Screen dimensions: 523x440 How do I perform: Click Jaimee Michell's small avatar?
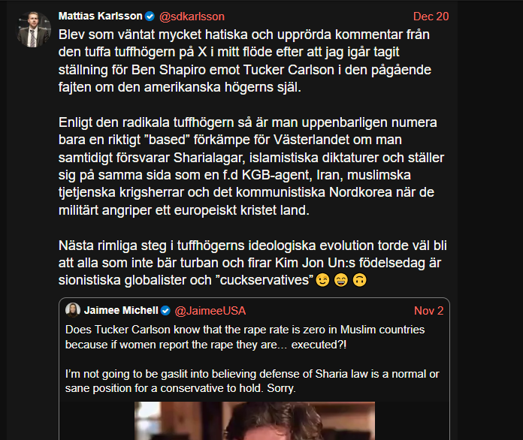(x=73, y=310)
